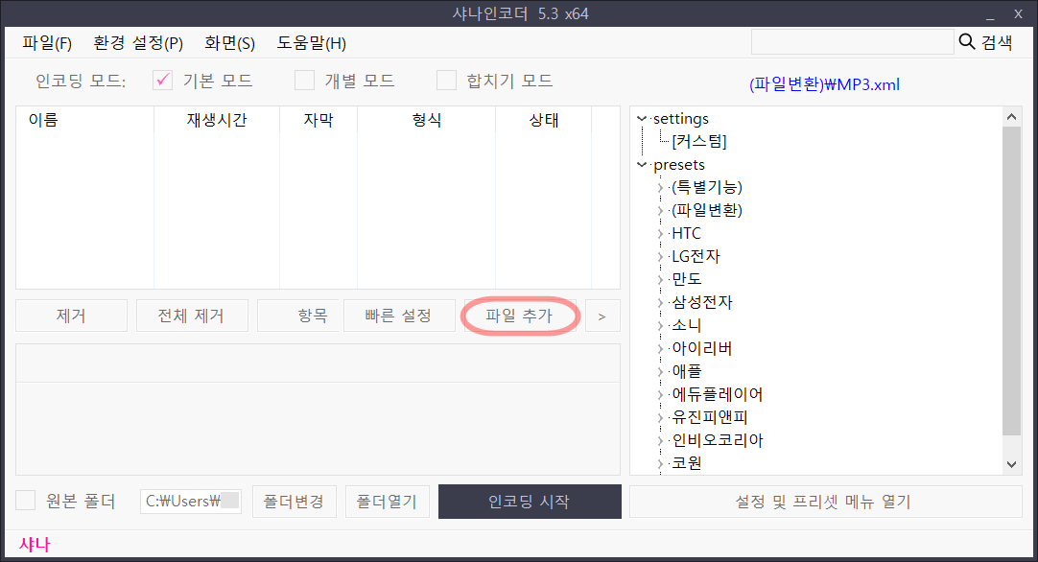The height and width of the screenshot is (562, 1038).
Task: Click the search magnifier icon
Action: pos(966,42)
